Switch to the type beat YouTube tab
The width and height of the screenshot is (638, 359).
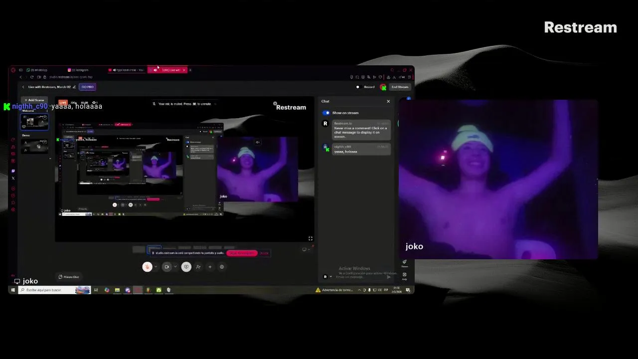pos(127,70)
